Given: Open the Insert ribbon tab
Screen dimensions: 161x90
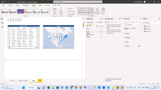Looking at the screenshot, I should tap(18, 5).
